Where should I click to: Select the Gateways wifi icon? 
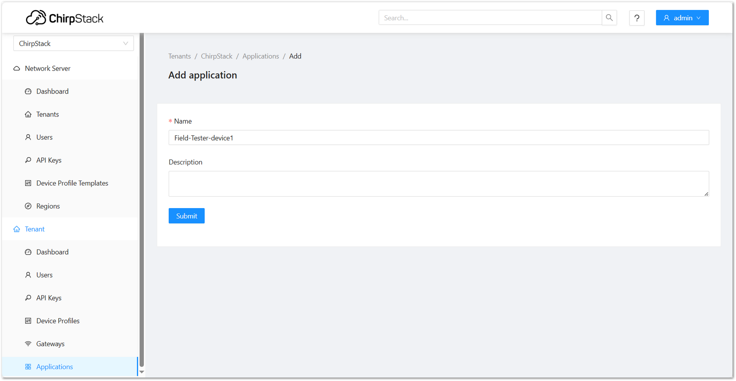pos(28,343)
